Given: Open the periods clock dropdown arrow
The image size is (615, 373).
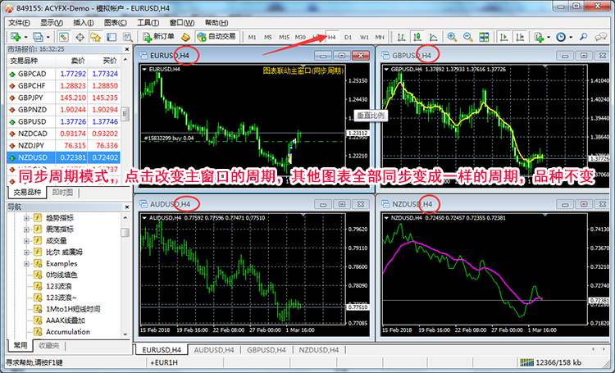Looking at the screenshot, I should (x=571, y=37).
